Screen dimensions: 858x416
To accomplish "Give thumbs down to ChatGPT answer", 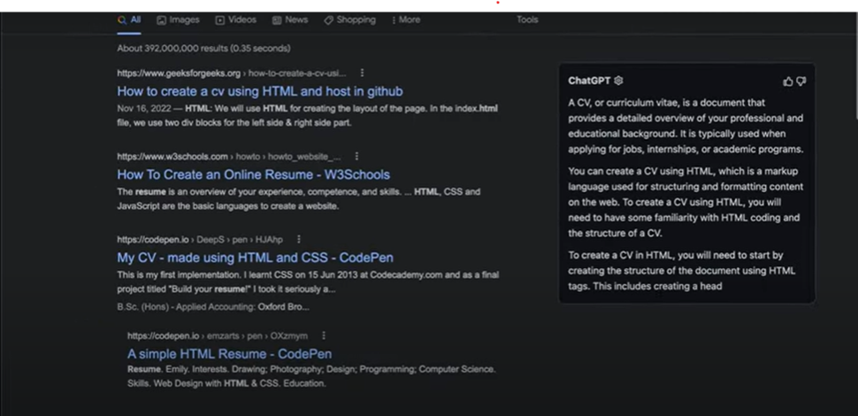I will click(x=801, y=81).
